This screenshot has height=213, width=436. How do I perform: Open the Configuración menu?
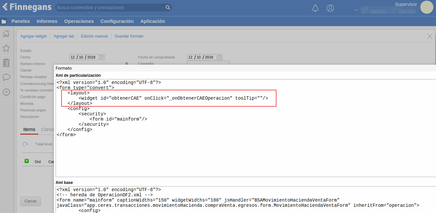(x=117, y=21)
